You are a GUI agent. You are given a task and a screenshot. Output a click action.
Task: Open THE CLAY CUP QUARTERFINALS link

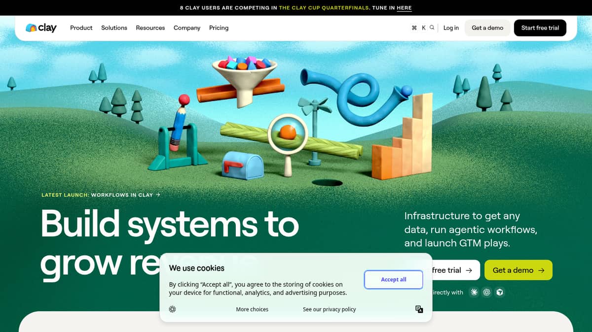pyautogui.click(x=324, y=8)
